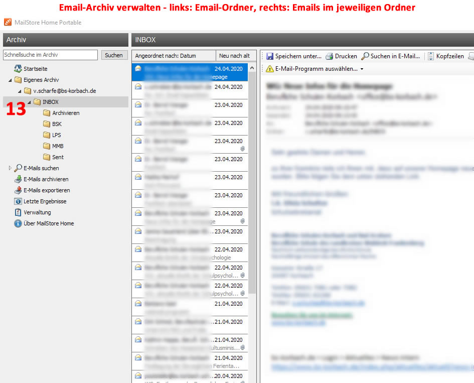Click the E-Mails archivieren icon

pos(18,179)
